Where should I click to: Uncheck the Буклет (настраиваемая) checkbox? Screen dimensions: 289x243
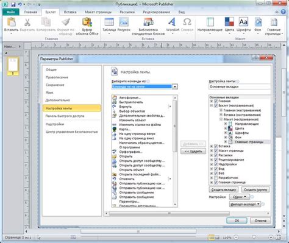(216, 105)
